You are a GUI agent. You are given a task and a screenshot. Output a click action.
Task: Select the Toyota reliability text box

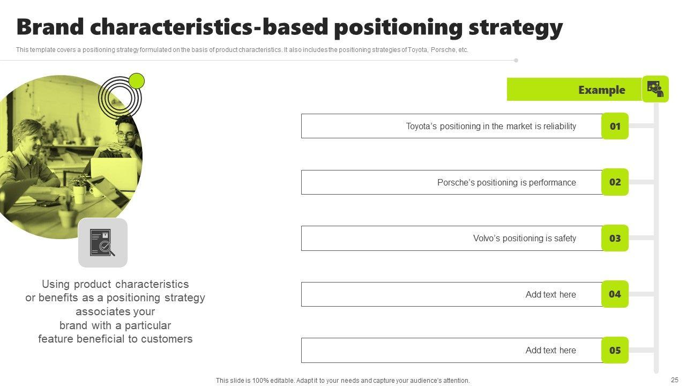[451, 126]
